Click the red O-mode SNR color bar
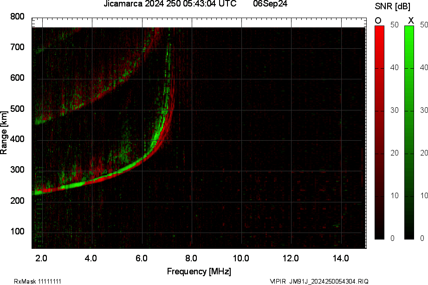 click(x=379, y=132)
